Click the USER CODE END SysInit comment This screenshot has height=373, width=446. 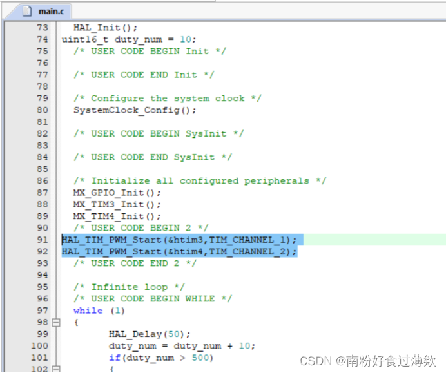click(153, 157)
